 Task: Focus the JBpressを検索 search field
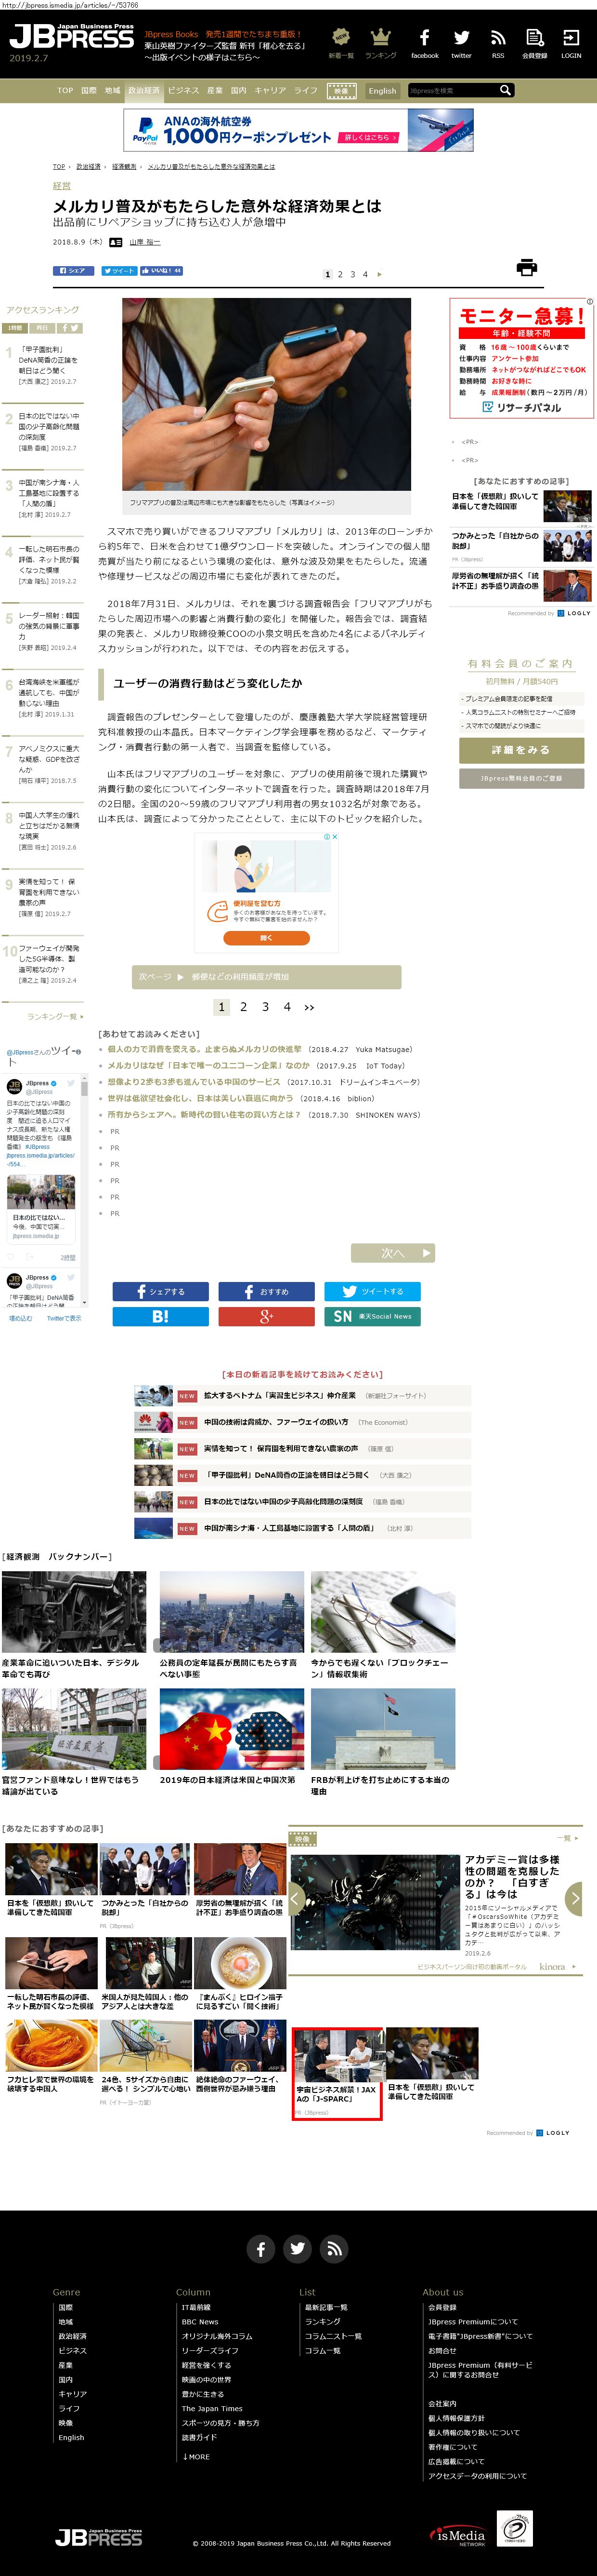tap(452, 90)
